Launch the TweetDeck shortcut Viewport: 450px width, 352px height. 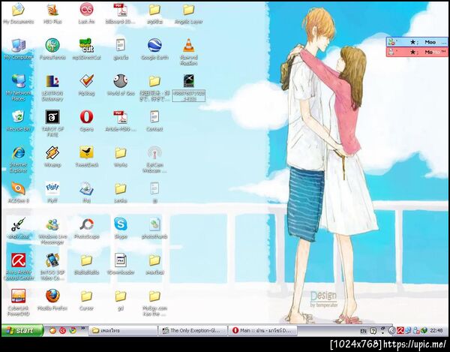point(86,156)
